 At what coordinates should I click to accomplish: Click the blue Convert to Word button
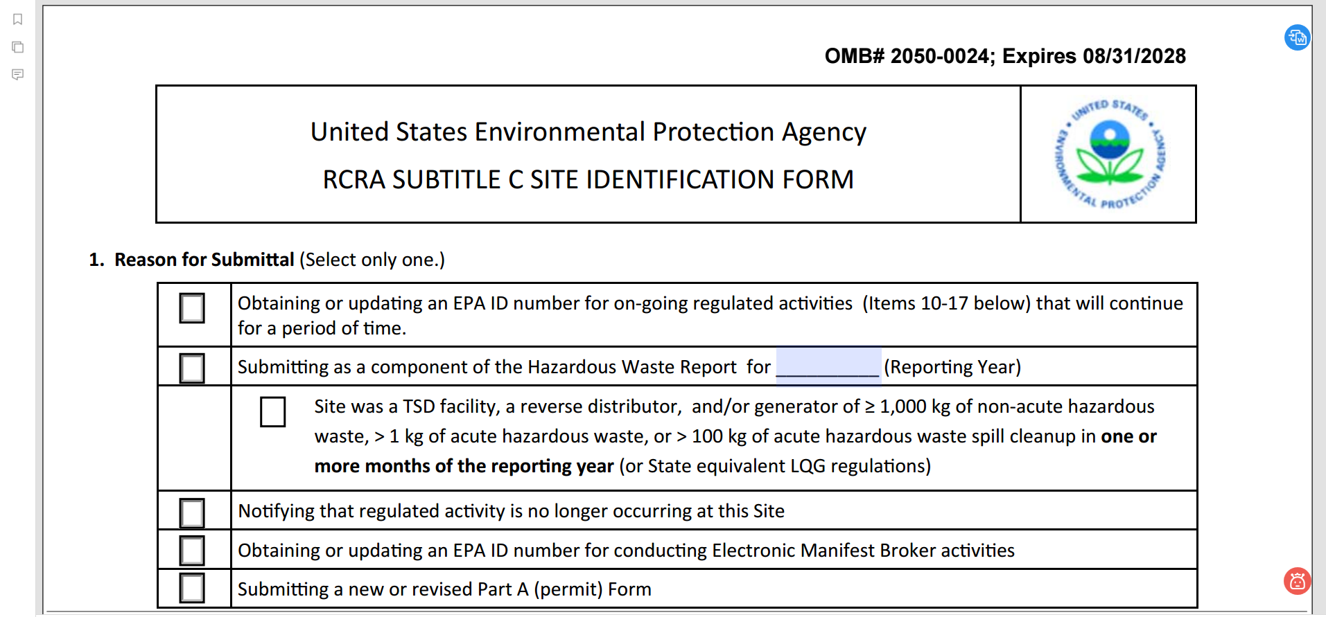pos(1297,37)
